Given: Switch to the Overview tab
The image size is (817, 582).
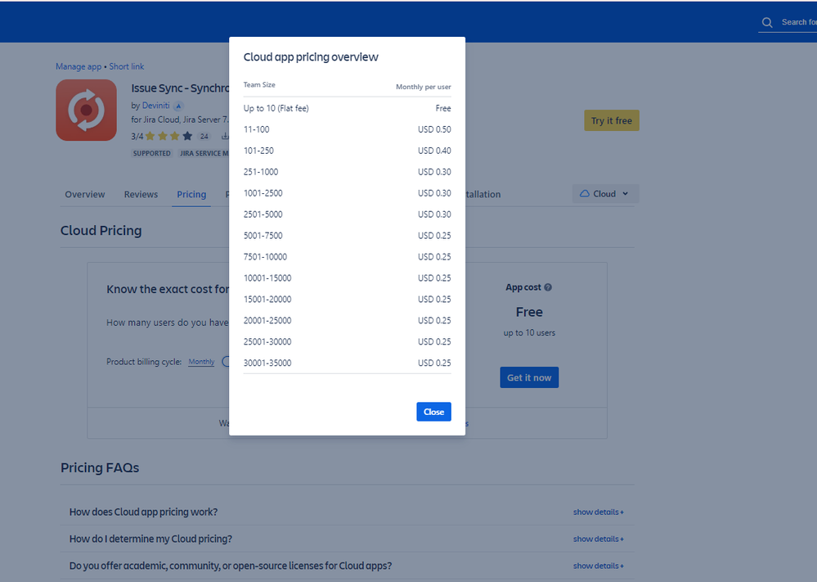Looking at the screenshot, I should pyautogui.click(x=85, y=194).
